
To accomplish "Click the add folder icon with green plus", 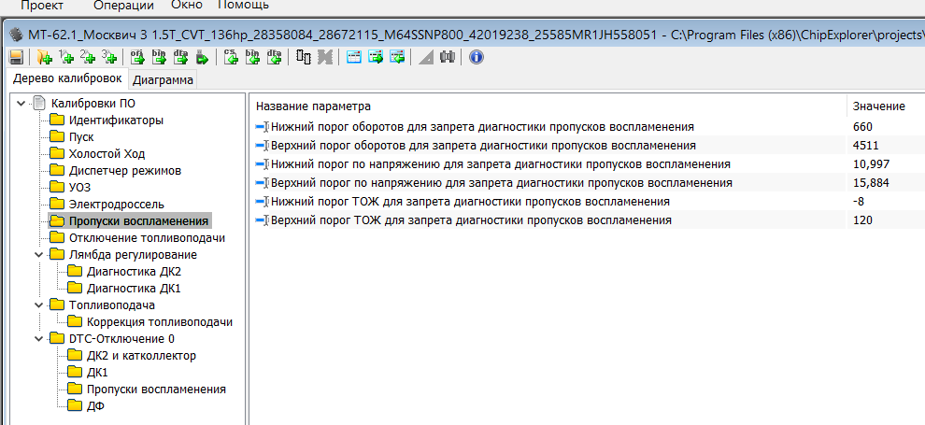I will (43, 58).
